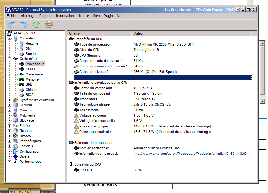The height and width of the screenshot is (193, 268).
Task: Open the Aide menu
Action: click(x=120, y=16)
